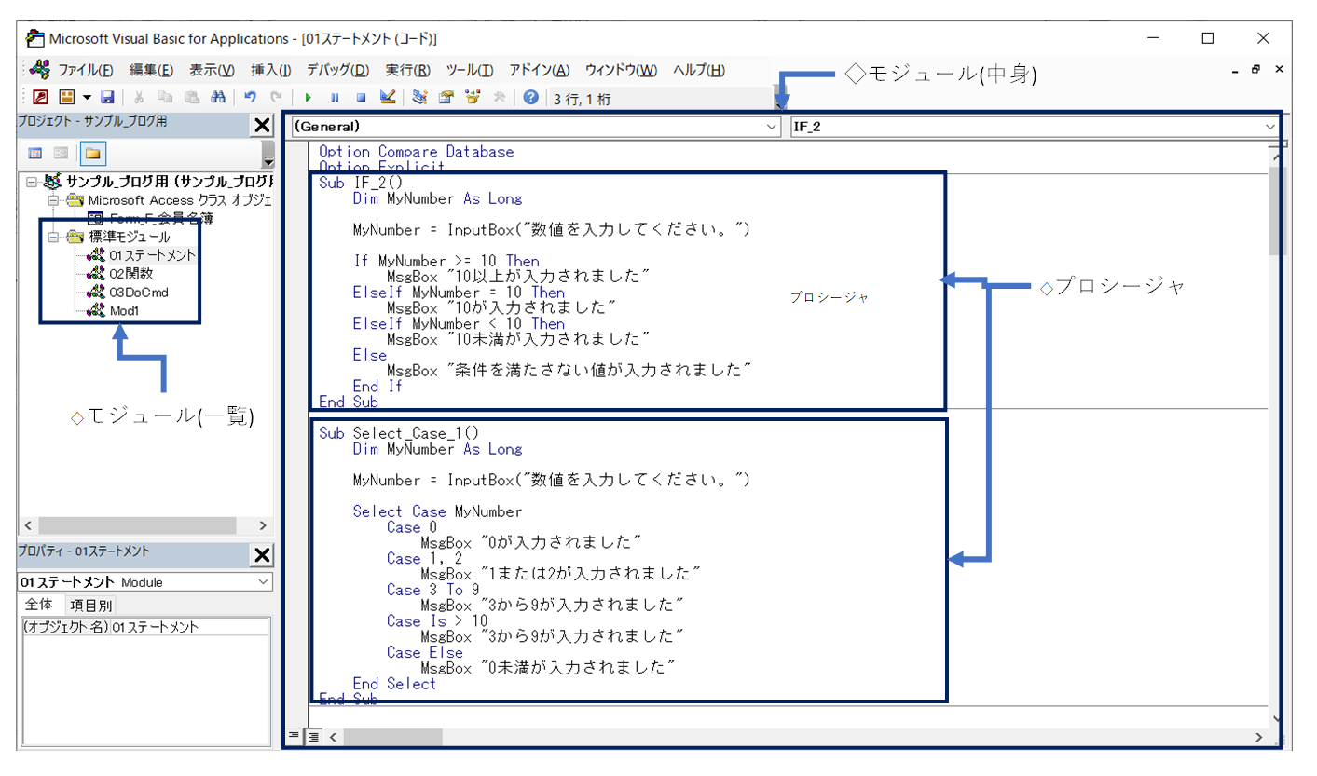
Task: Activate View Code in the Project pane
Action: (34, 154)
